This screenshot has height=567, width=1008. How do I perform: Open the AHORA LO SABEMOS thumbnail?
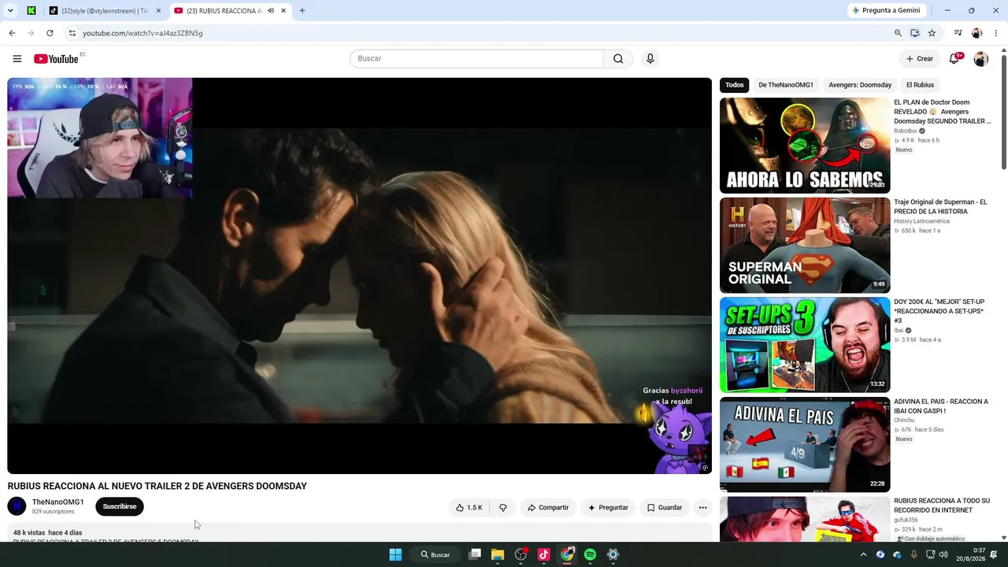[x=805, y=146]
